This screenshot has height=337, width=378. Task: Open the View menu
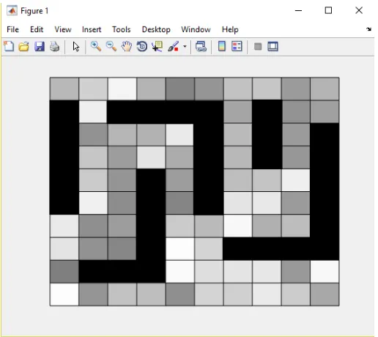click(63, 29)
